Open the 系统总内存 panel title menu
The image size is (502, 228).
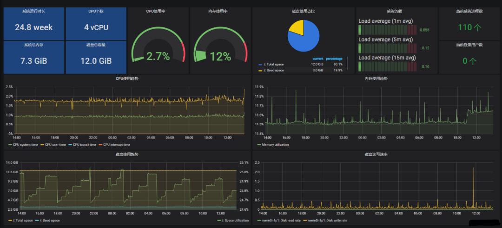(x=33, y=45)
